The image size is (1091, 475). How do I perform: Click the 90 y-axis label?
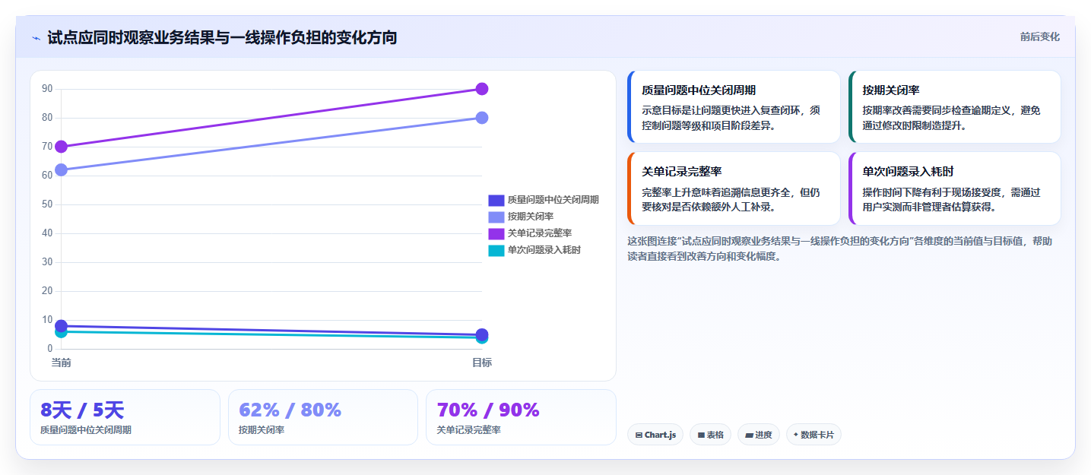[x=47, y=89]
